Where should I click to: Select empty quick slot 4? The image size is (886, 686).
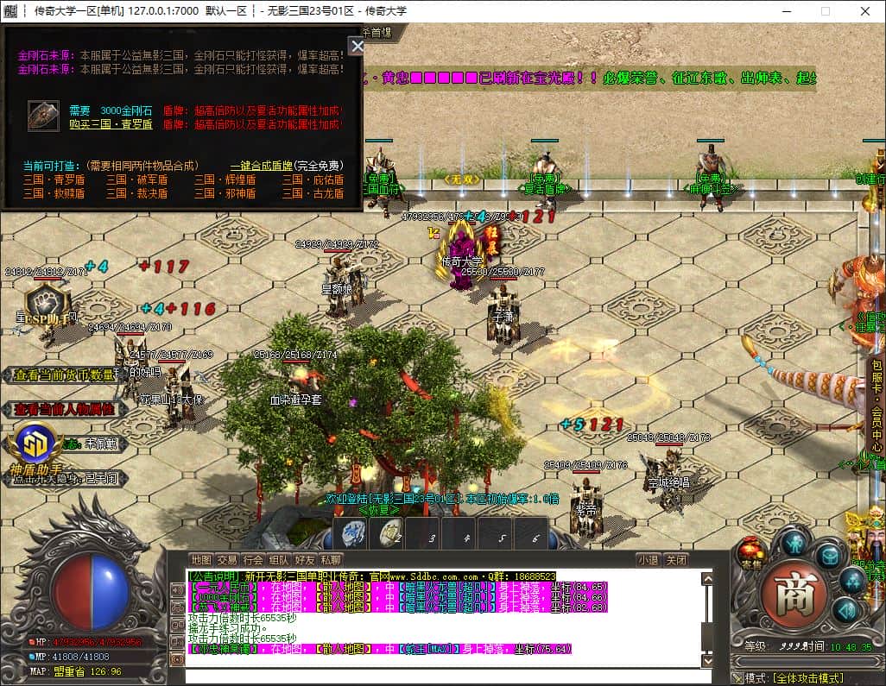point(460,534)
